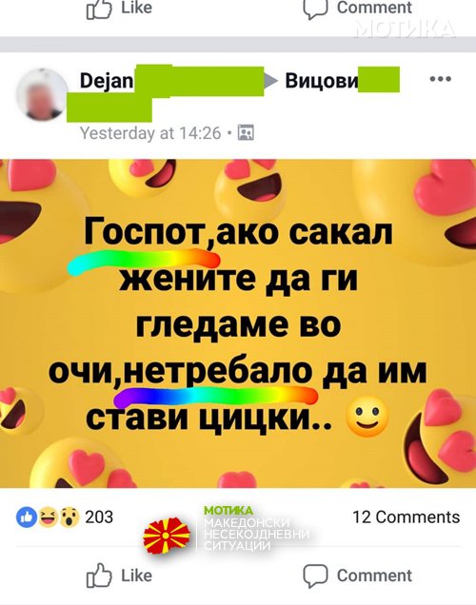The image size is (476, 605).
Task: Click Dejan's blurred profile picture
Action: tap(42, 95)
